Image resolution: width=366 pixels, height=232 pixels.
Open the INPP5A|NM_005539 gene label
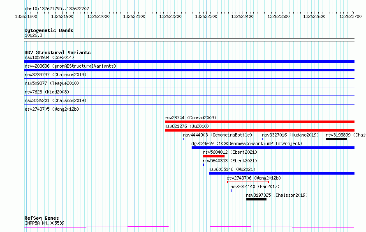(44, 223)
